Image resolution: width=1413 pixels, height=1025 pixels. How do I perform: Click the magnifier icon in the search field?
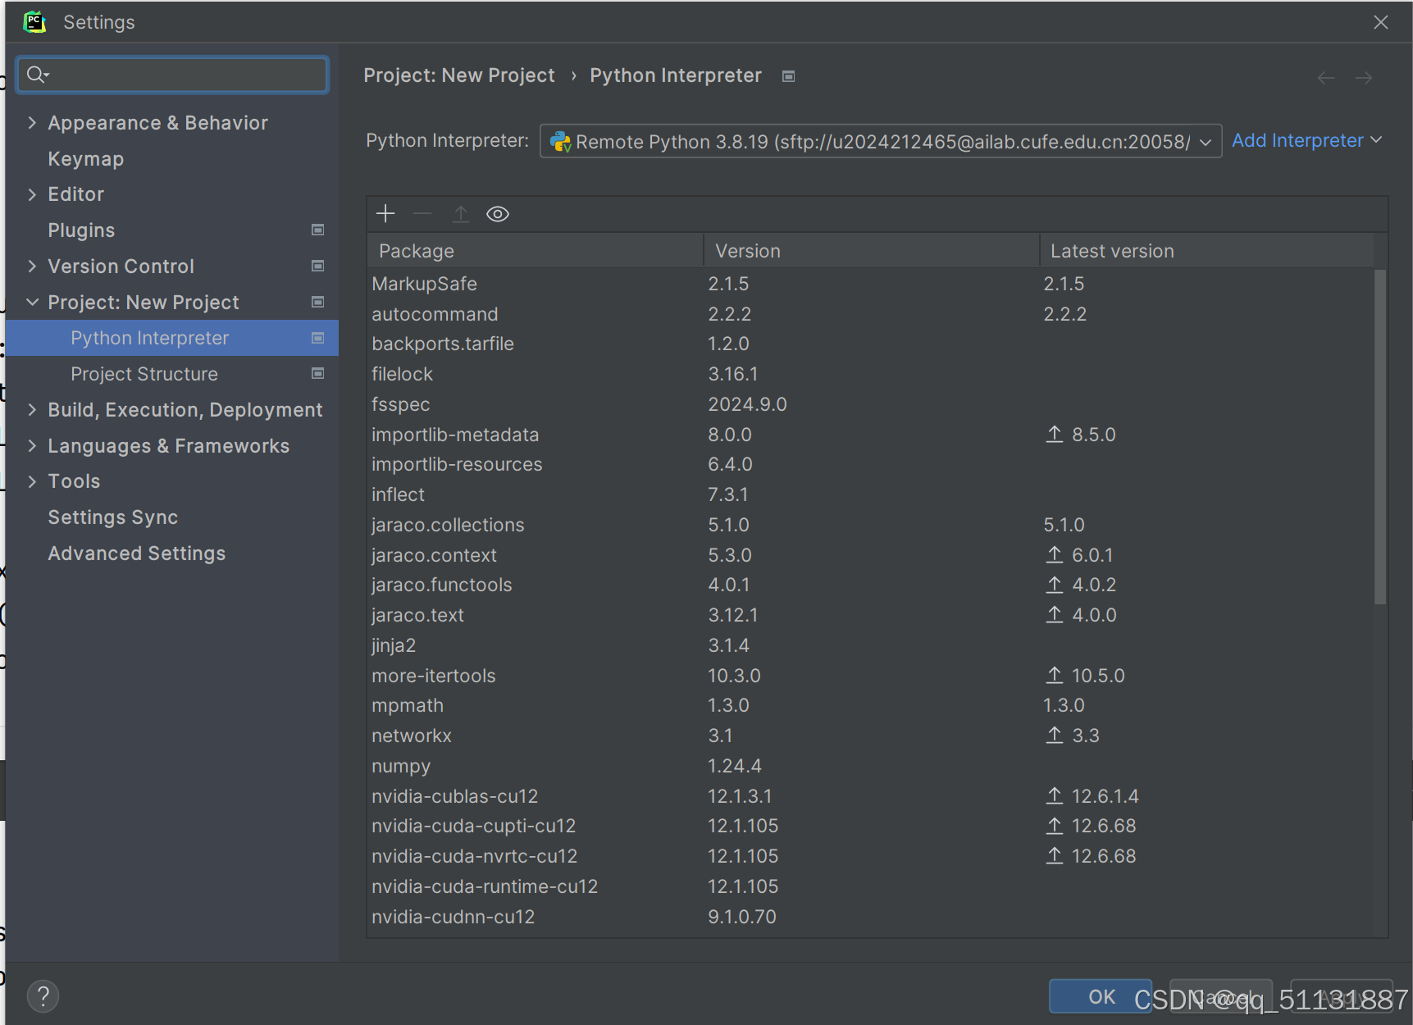(x=36, y=74)
